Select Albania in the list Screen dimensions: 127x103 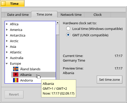point(33,75)
